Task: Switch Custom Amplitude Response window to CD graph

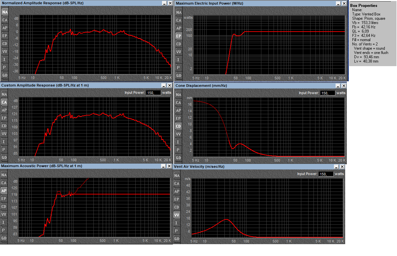Action: coord(4,126)
